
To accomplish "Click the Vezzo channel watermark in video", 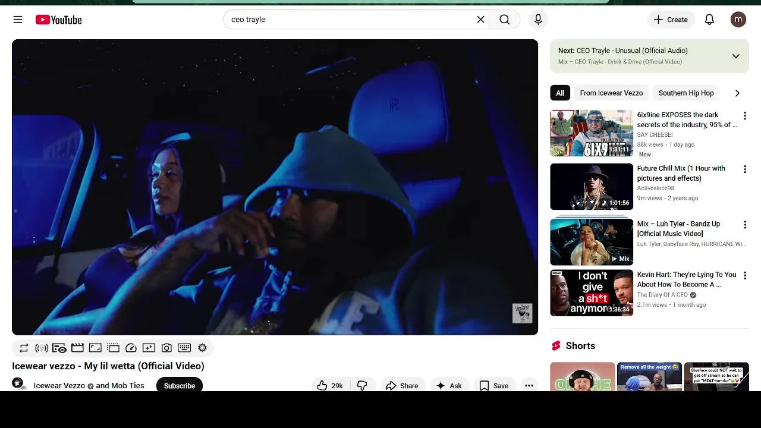I will 522,313.
